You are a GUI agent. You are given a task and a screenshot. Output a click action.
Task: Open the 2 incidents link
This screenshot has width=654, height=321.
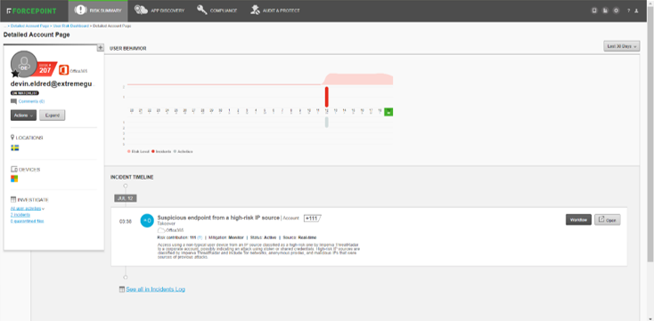(20, 215)
